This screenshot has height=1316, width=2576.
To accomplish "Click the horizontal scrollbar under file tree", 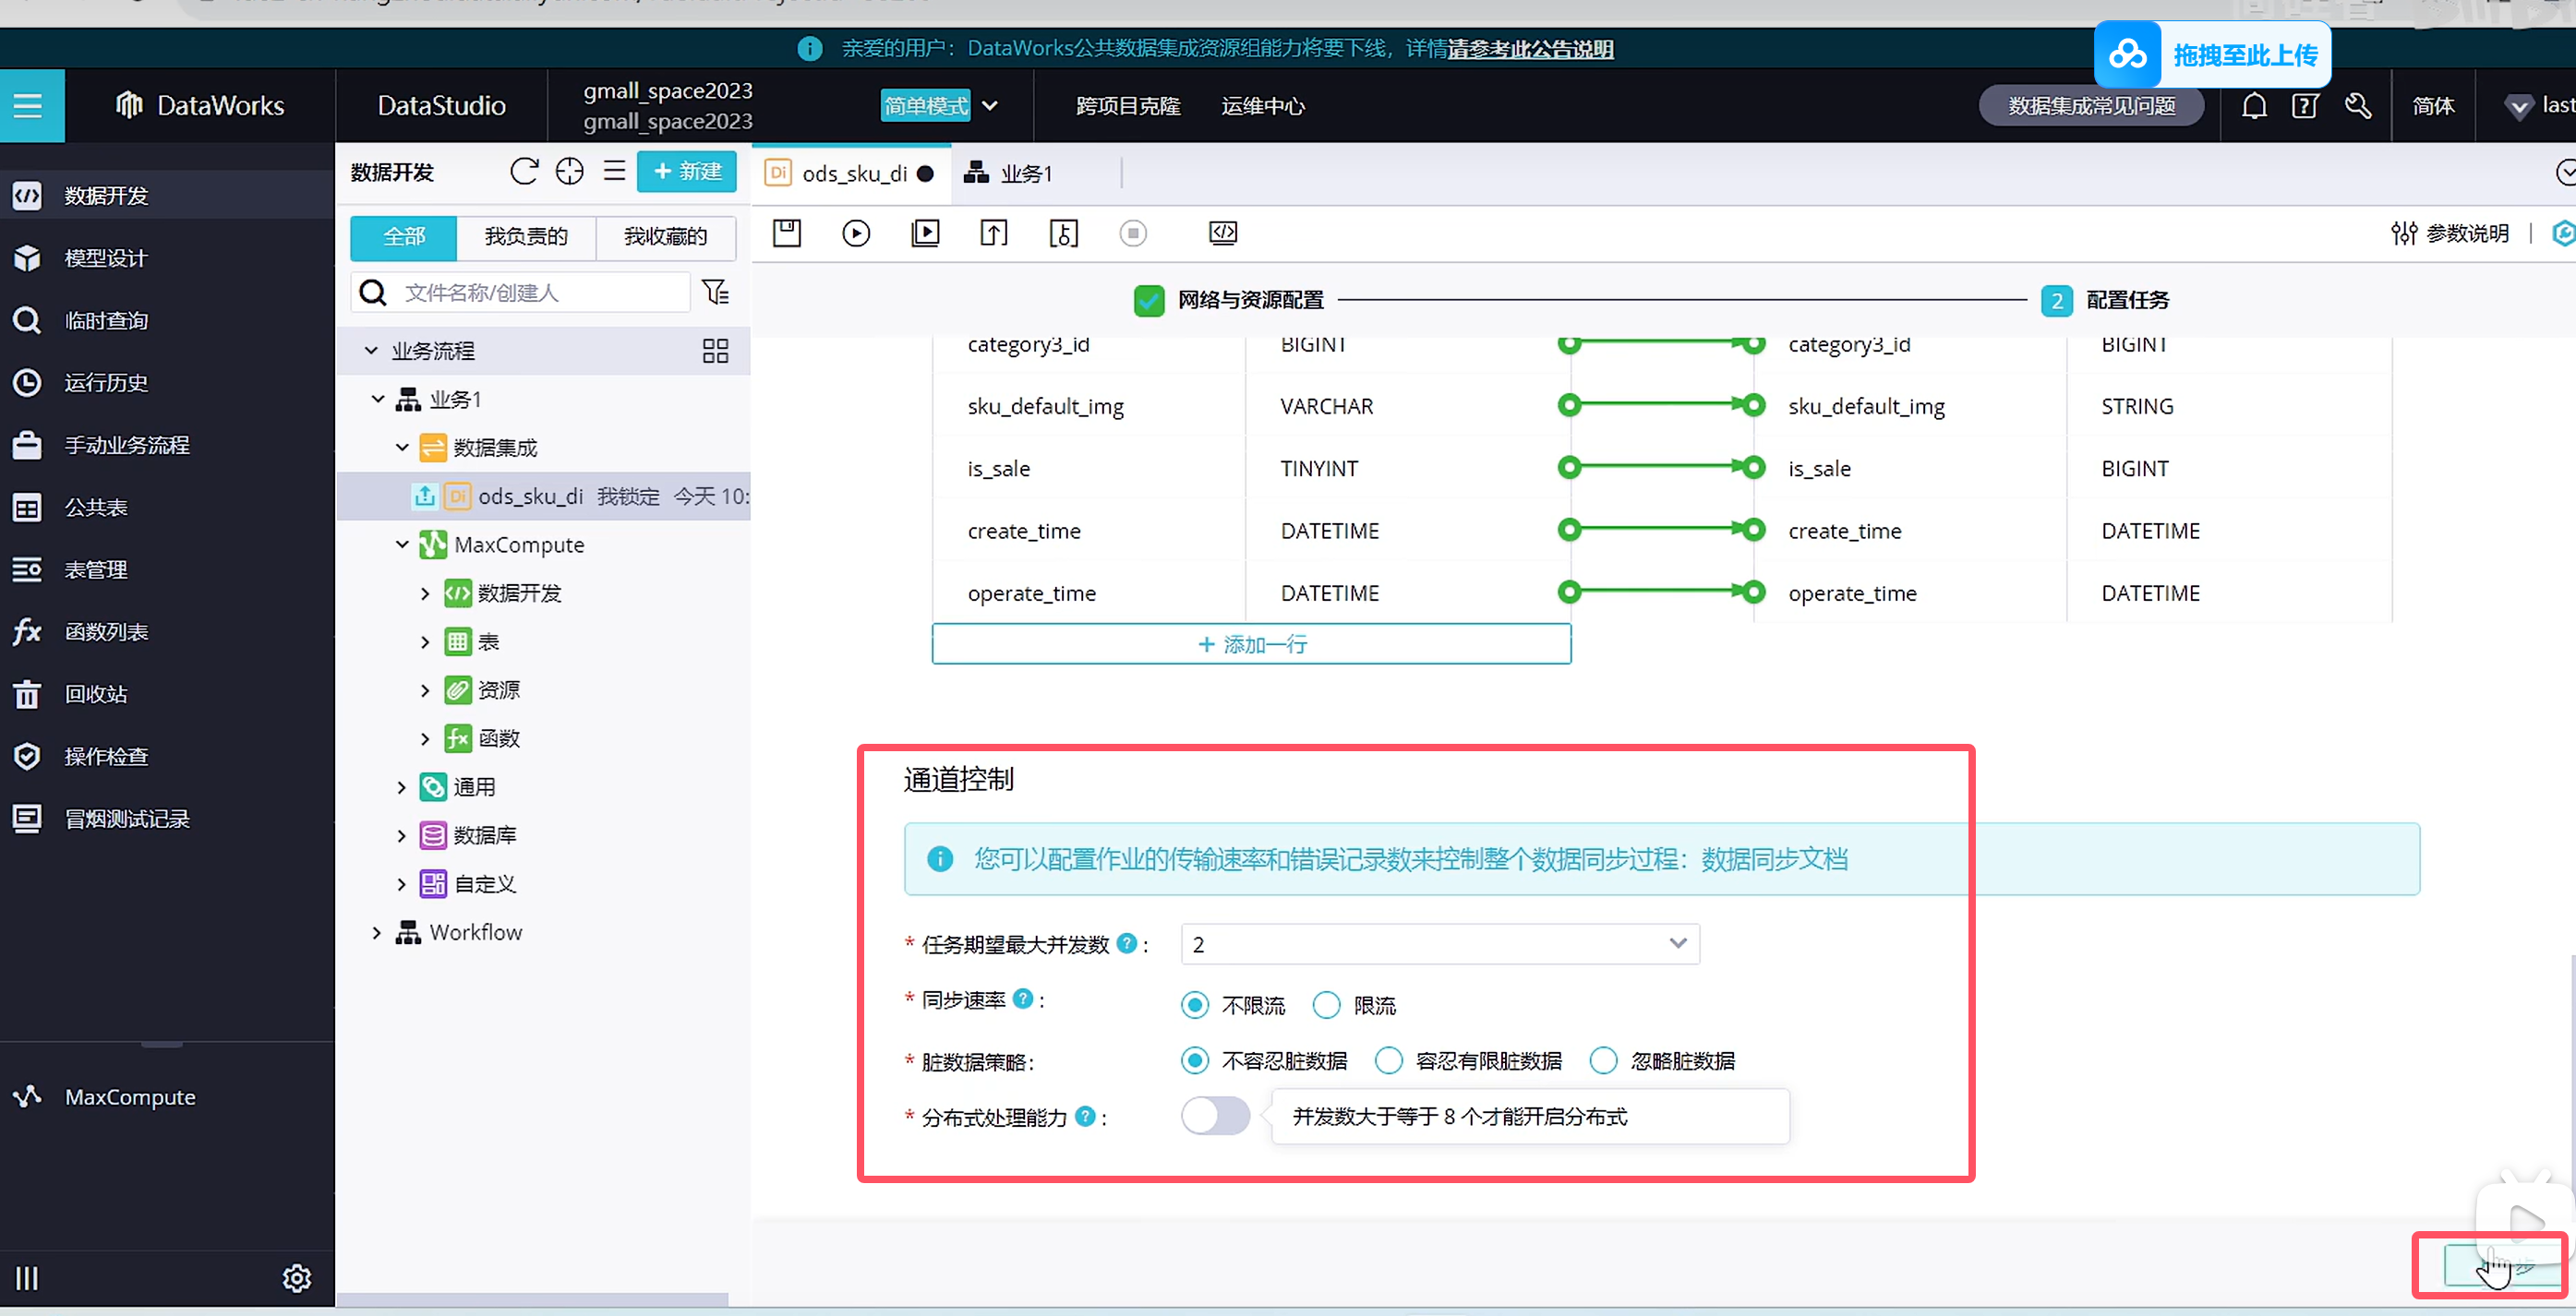I will pyautogui.click(x=532, y=1299).
